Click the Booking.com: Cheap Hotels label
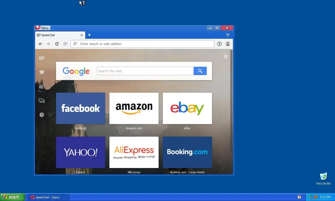335x201 pixels. [x=187, y=172]
